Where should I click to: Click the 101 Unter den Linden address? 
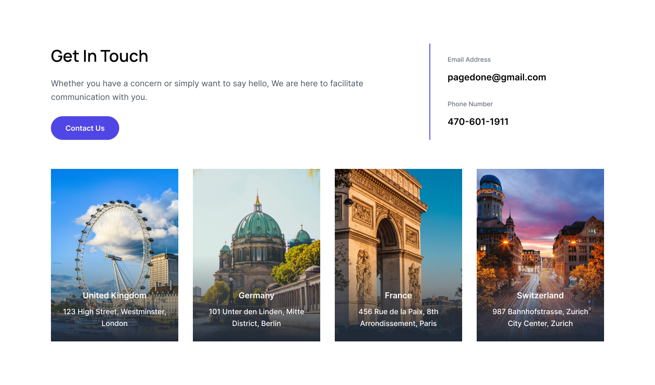(x=257, y=317)
